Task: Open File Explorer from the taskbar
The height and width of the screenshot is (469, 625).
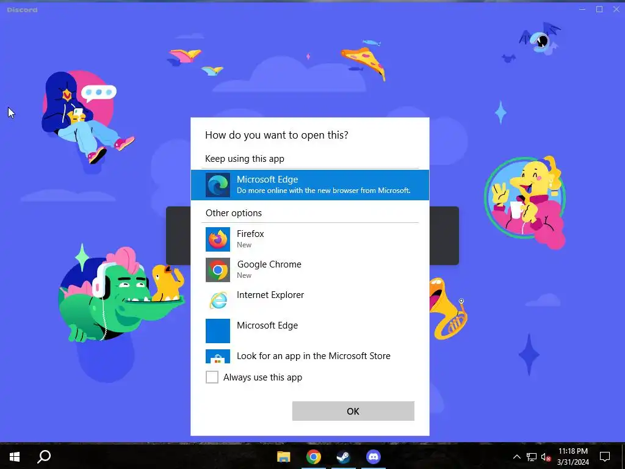Action: pos(284,457)
